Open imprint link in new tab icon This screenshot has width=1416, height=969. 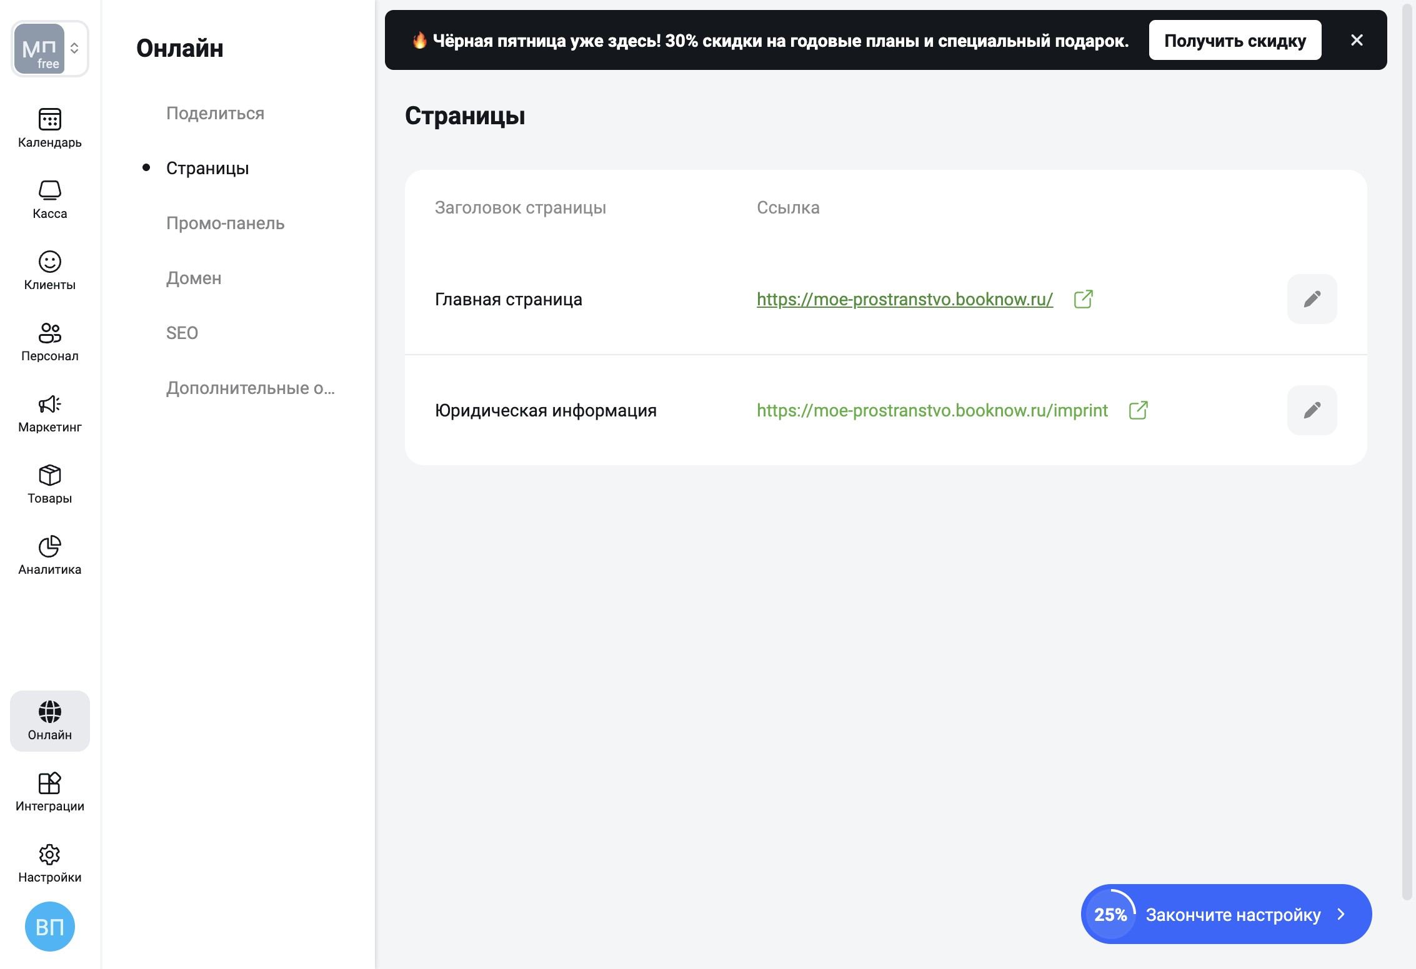pyautogui.click(x=1138, y=410)
